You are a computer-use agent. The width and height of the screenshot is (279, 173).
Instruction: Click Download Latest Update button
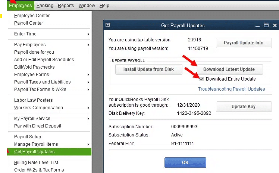coord(229,69)
